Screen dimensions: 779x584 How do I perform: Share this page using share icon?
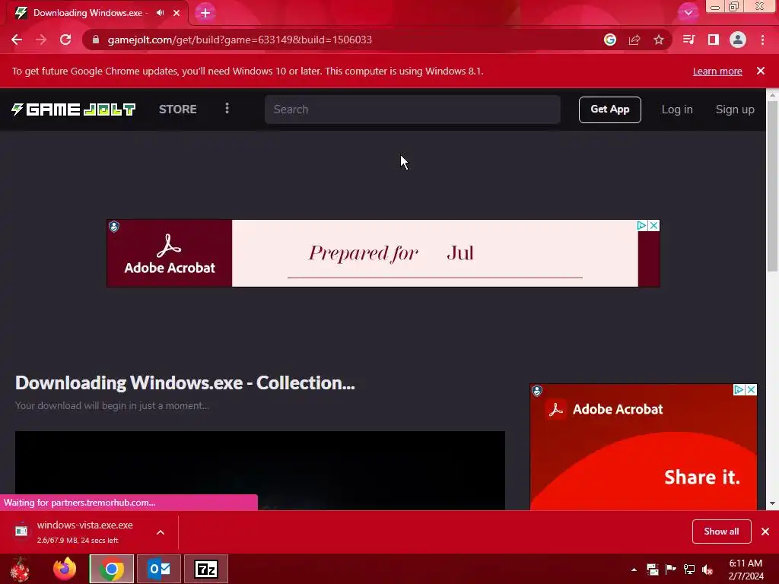[x=634, y=40]
